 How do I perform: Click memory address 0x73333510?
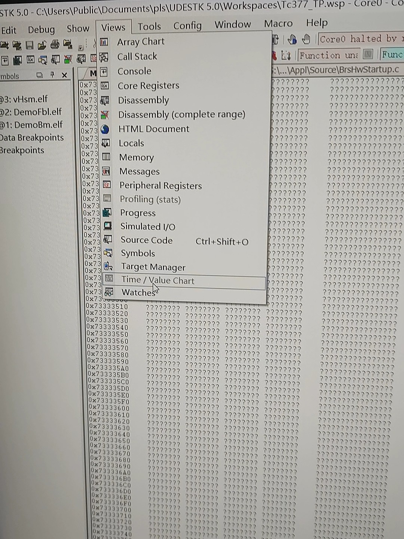pos(107,307)
